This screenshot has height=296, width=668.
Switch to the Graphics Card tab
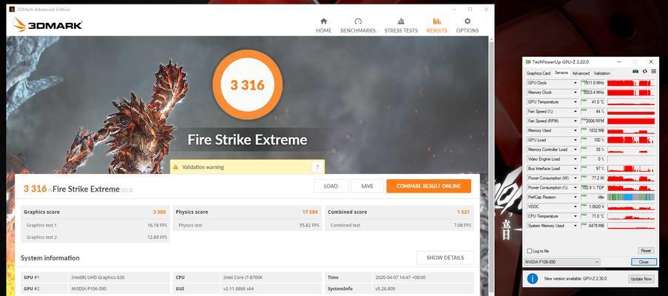click(539, 73)
